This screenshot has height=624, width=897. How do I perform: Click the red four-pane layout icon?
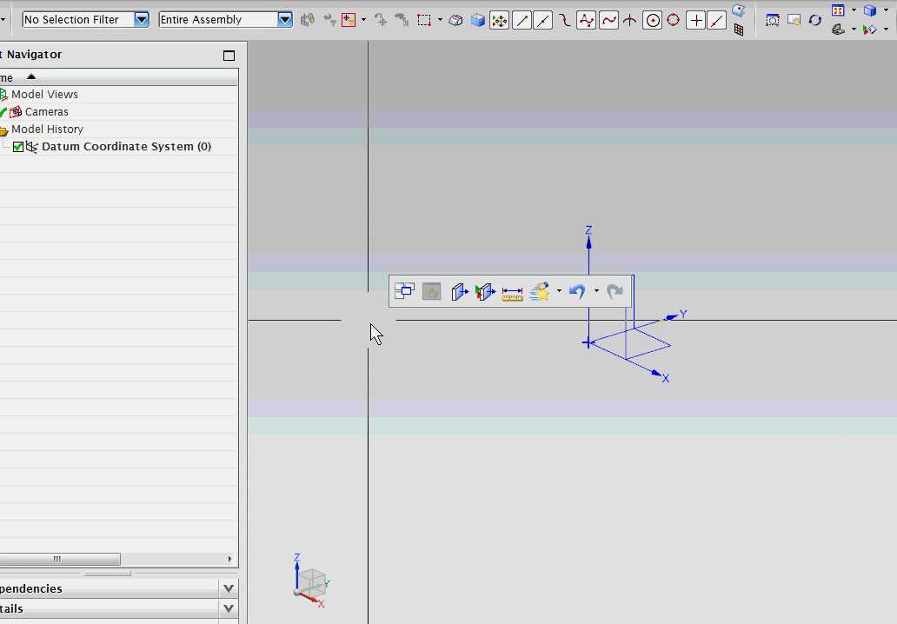[x=838, y=10]
